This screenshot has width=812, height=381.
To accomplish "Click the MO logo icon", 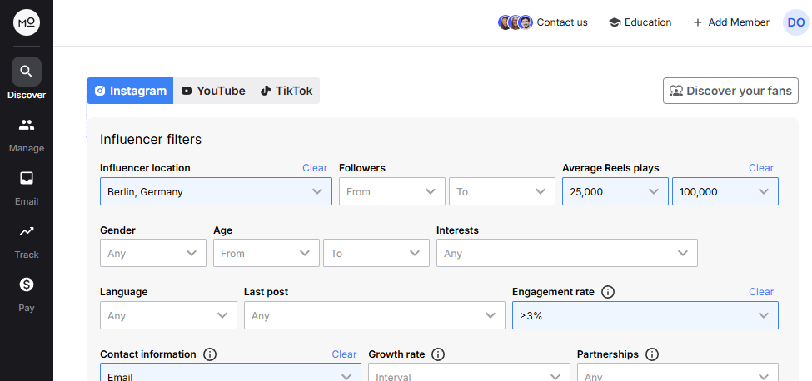I will [x=27, y=22].
